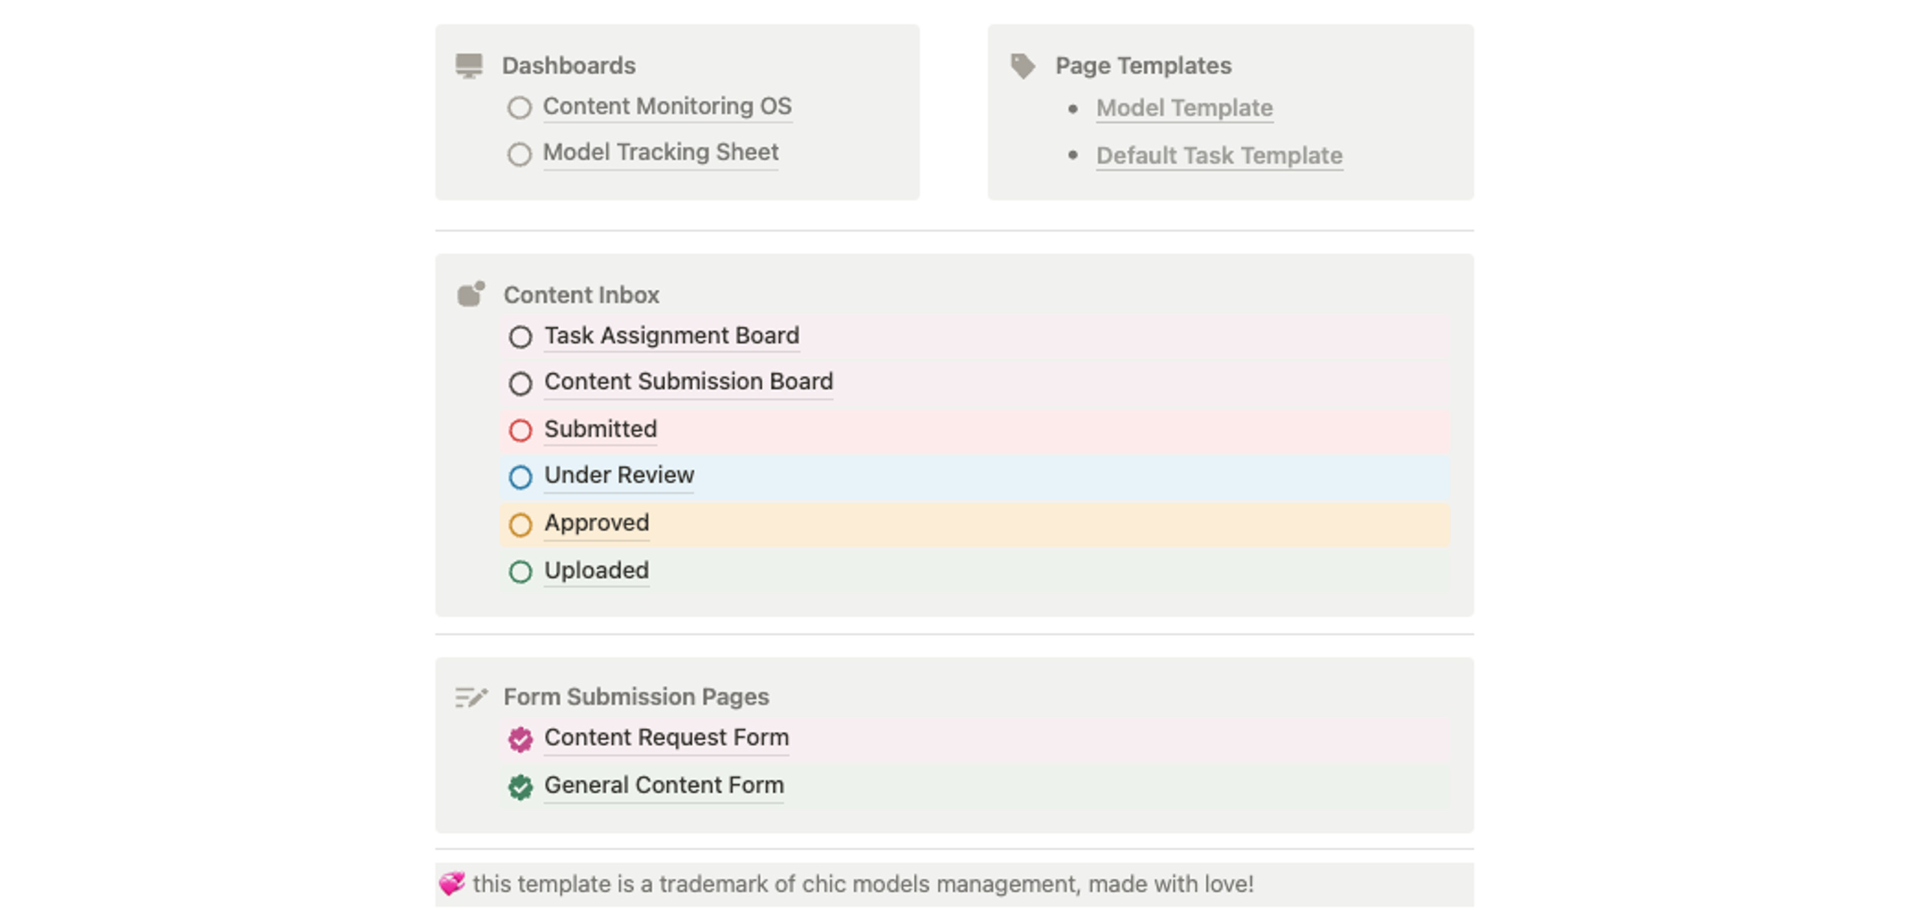Open the Model Template page
The width and height of the screenshot is (1918, 910).
(1184, 108)
